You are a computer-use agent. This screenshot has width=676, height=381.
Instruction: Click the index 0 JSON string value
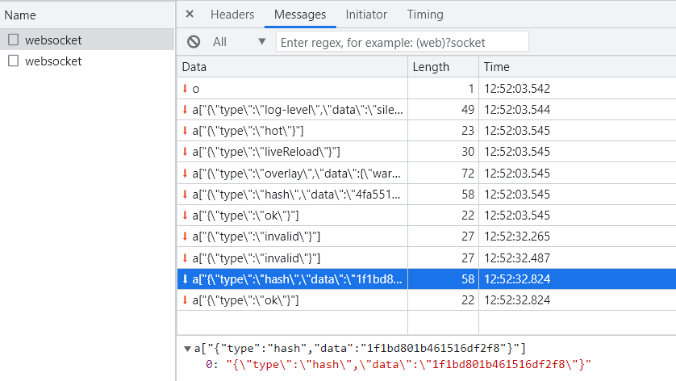click(409, 365)
